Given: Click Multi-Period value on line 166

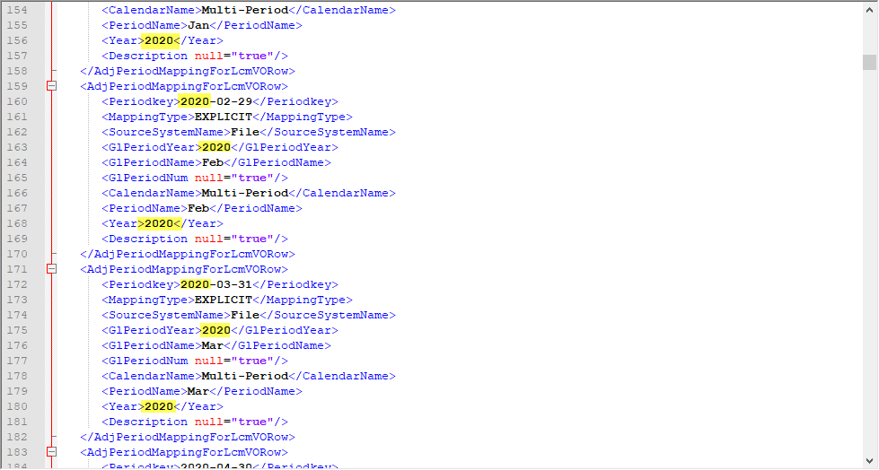Looking at the screenshot, I should tap(244, 193).
